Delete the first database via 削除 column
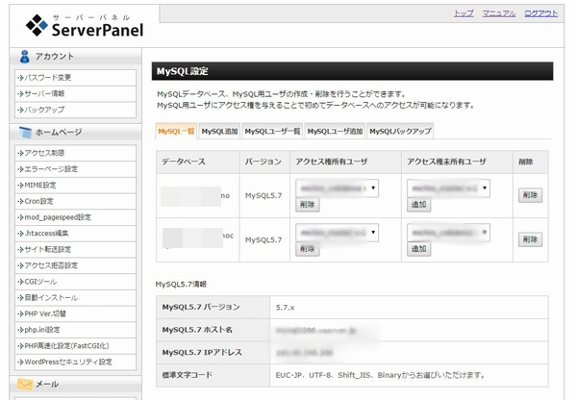 (530, 195)
